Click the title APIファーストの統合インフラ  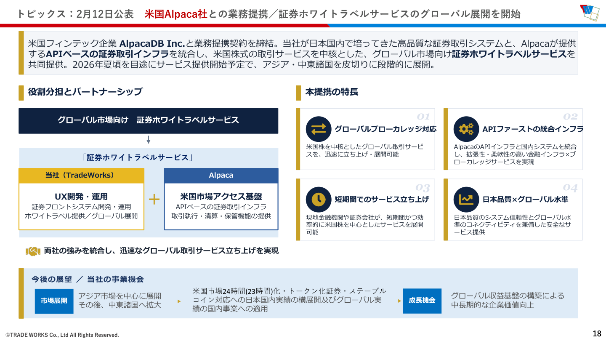click(533, 129)
